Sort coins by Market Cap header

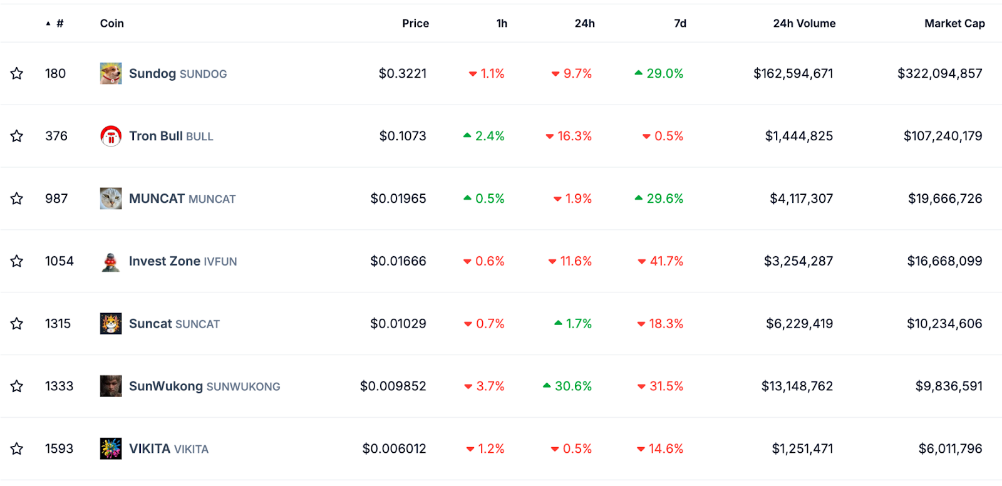[x=954, y=23]
